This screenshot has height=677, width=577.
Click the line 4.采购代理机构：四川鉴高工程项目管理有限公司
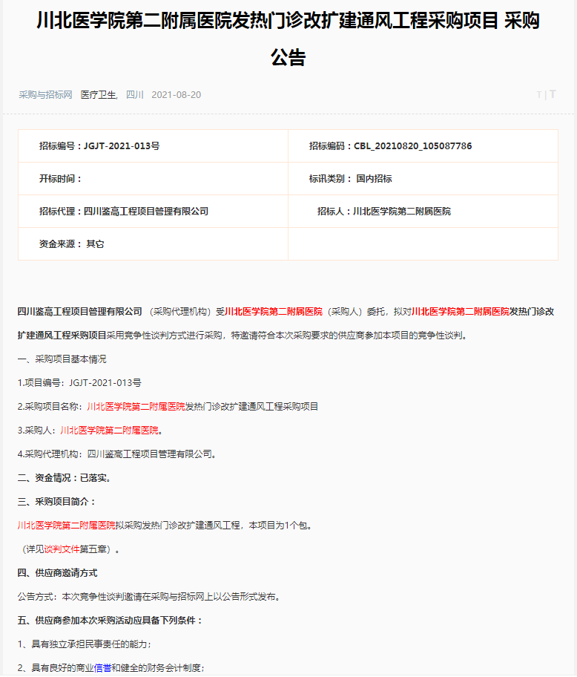click(x=117, y=454)
